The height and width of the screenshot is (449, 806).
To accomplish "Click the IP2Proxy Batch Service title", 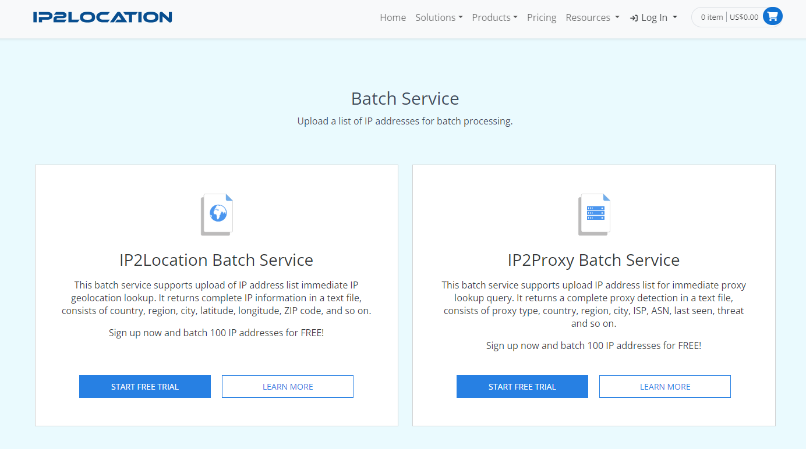I will [594, 260].
